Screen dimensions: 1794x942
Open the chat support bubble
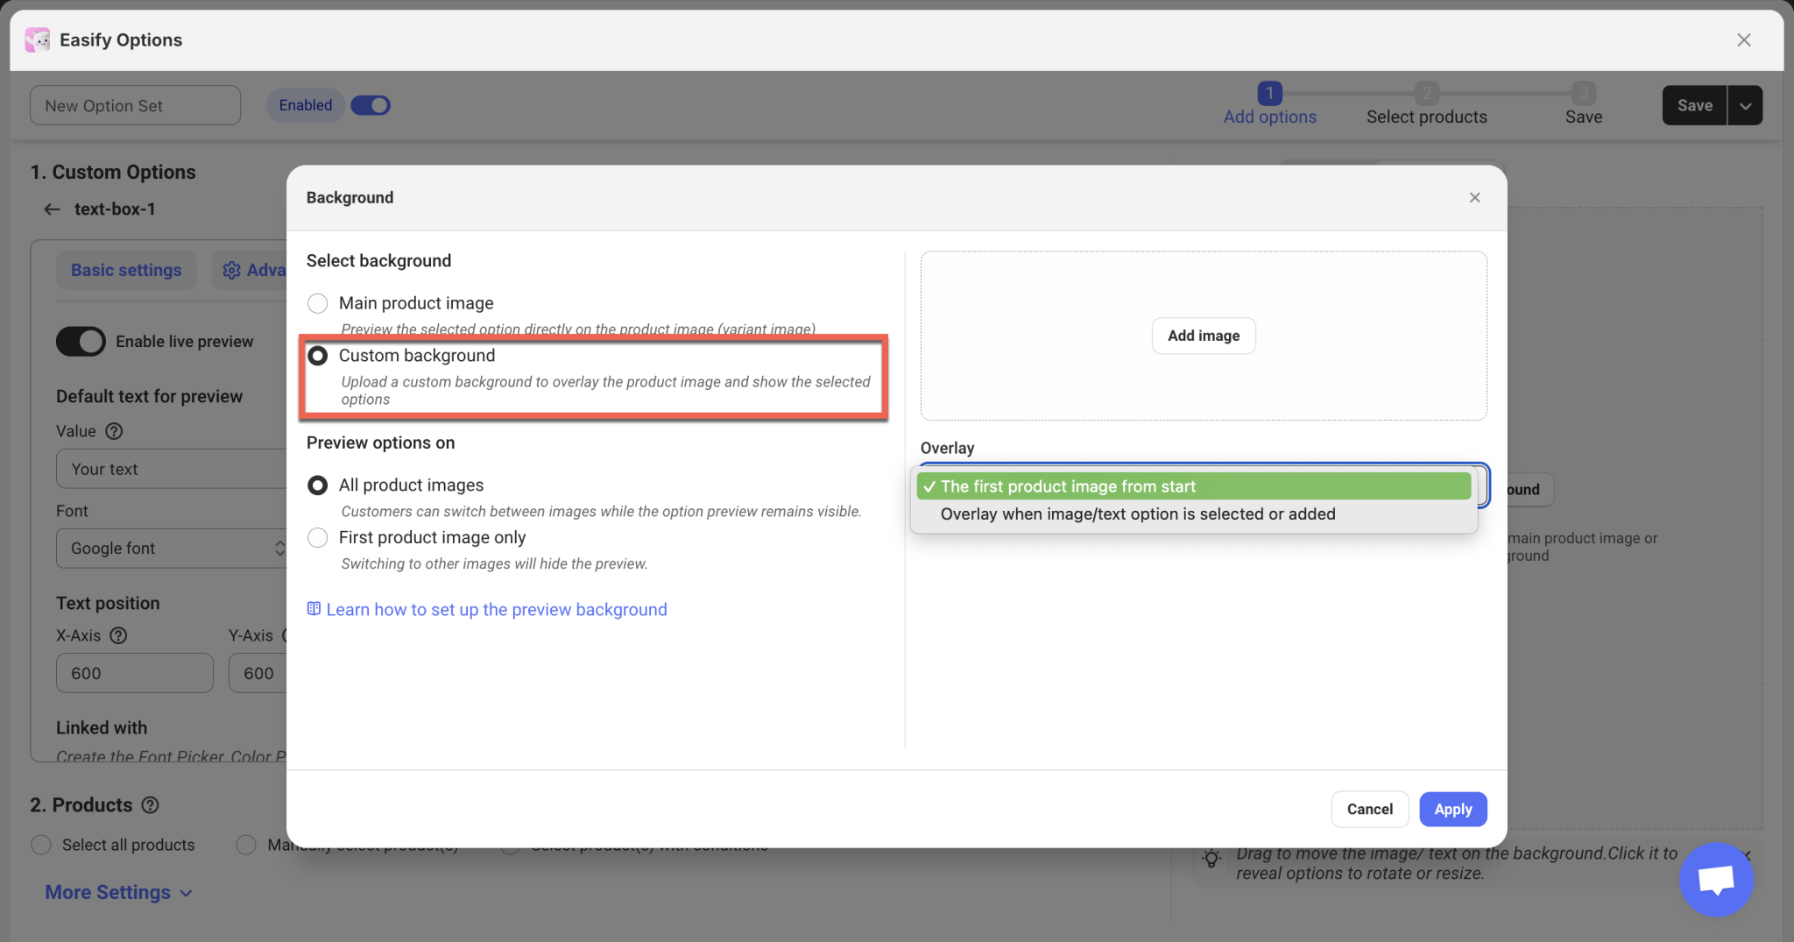tap(1715, 879)
